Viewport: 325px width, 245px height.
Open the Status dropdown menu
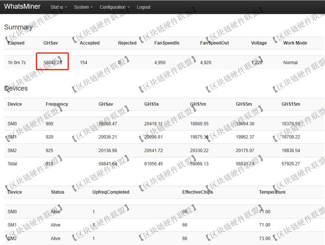pos(59,7)
